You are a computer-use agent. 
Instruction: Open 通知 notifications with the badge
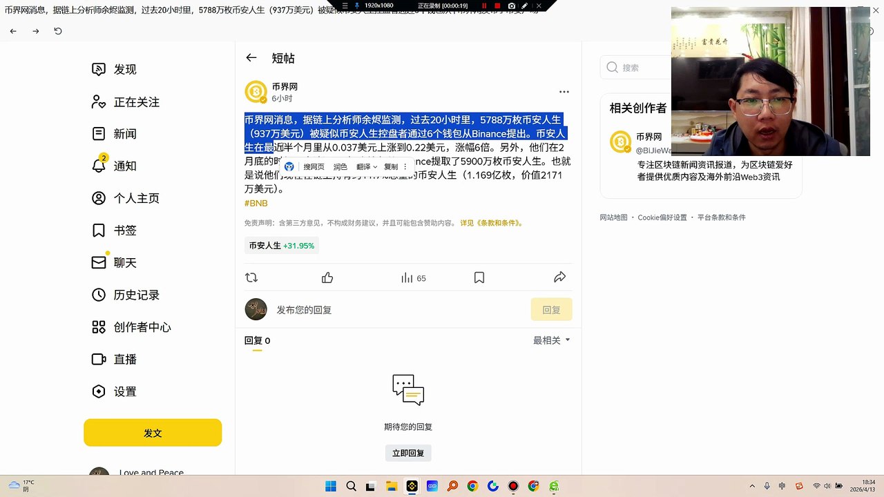(115, 166)
